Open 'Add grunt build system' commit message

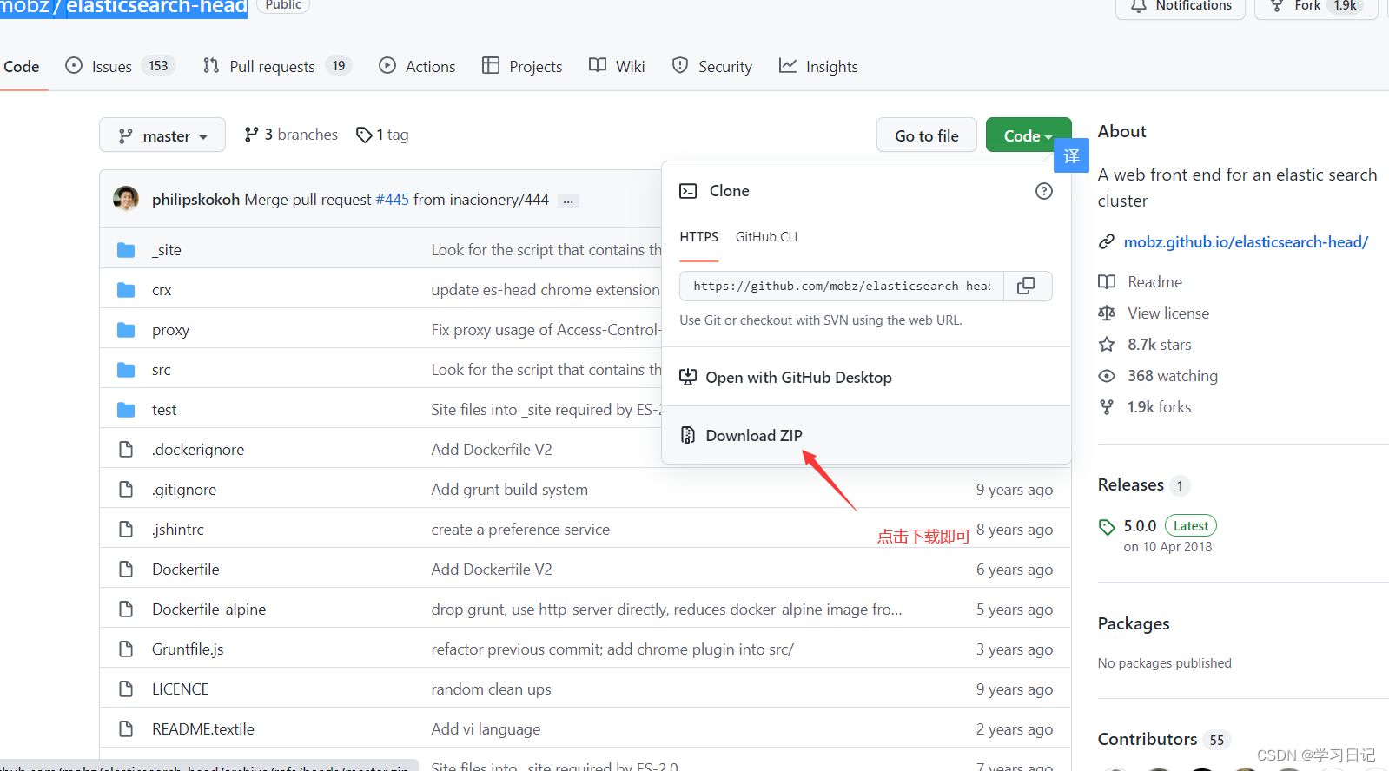pyautogui.click(x=510, y=490)
